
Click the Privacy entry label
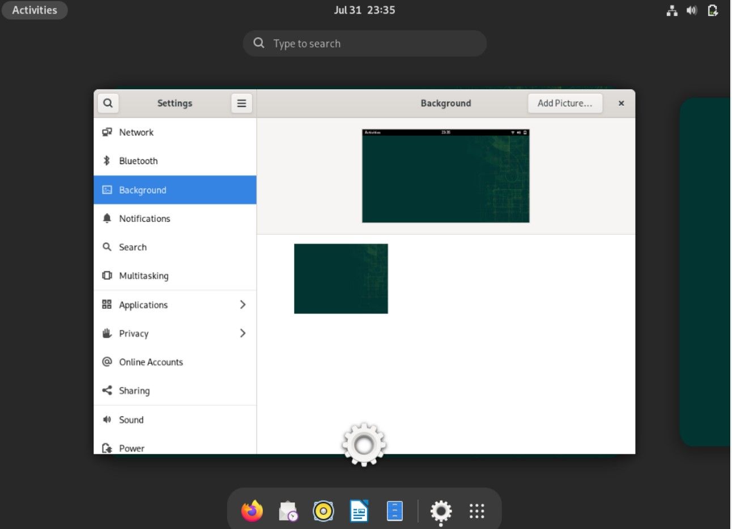pos(134,333)
